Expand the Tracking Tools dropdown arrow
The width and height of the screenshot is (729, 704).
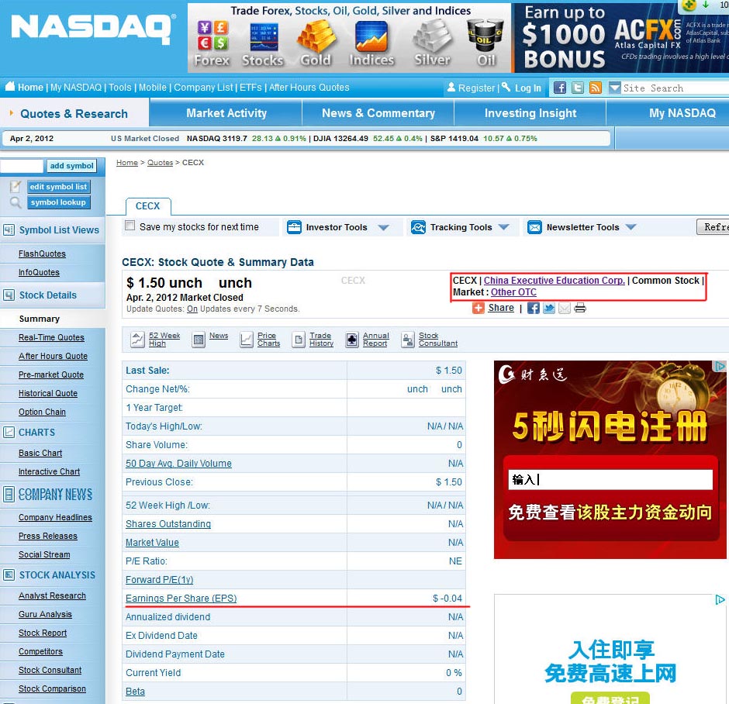(x=503, y=227)
